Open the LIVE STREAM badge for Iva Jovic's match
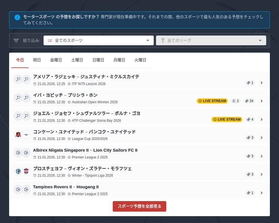The image size is (279, 223). point(212,101)
